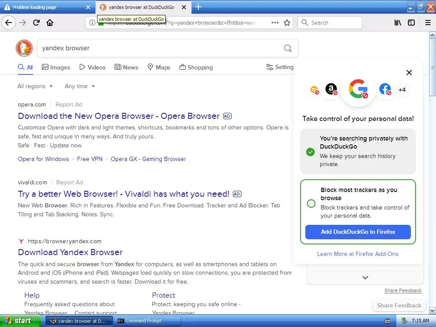436x327 pixels.
Task: Click the forward navigation arrow
Action: pos(23,23)
